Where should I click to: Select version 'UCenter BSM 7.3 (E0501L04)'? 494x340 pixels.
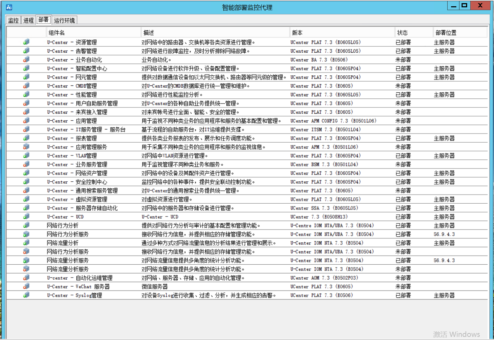324,164
